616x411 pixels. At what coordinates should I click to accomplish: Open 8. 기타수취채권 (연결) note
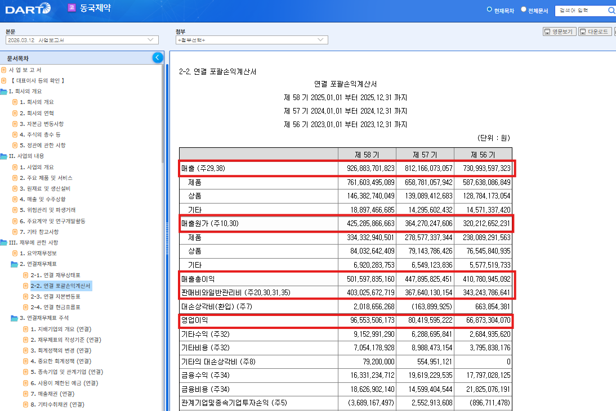click(x=57, y=404)
